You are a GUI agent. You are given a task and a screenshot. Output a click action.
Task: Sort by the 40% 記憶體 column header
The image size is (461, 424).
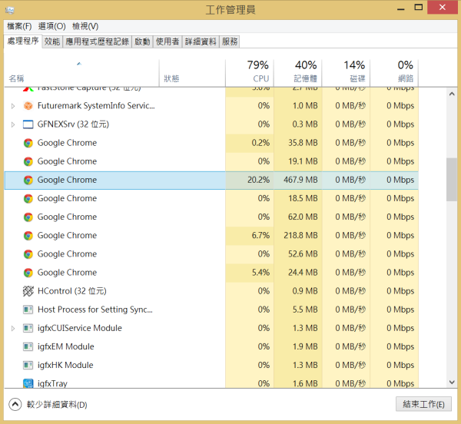pos(298,73)
